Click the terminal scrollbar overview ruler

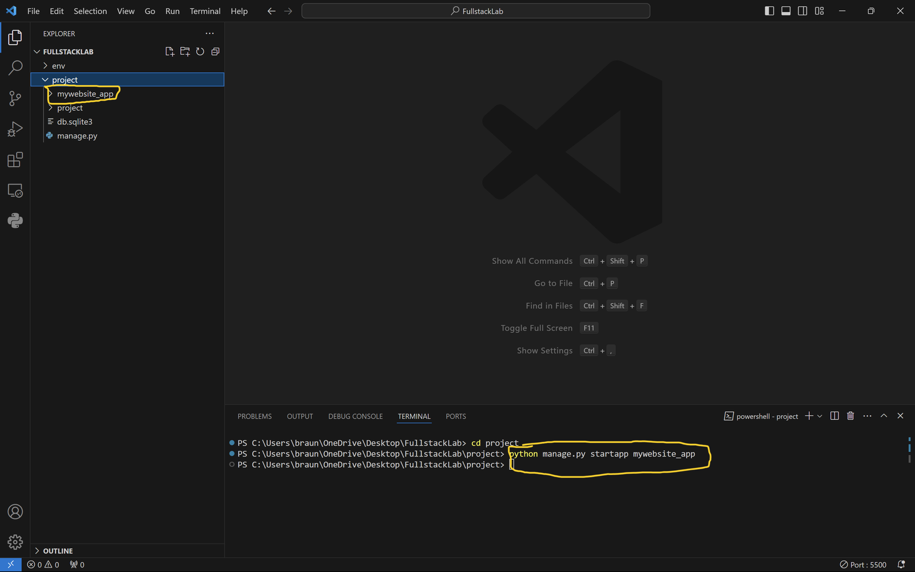click(909, 451)
